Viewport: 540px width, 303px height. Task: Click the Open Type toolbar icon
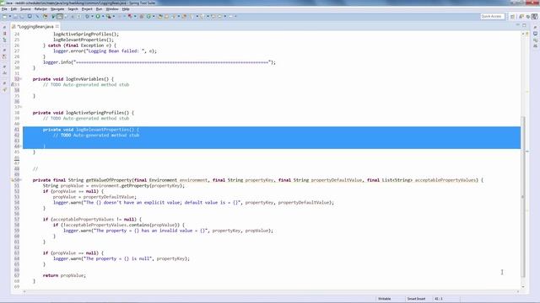pyautogui.click(x=160, y=16)
